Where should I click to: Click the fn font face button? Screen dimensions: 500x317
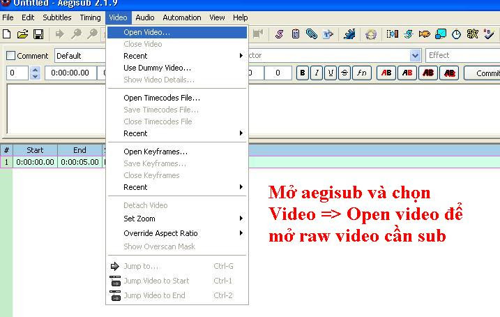[x=362, y=73]
